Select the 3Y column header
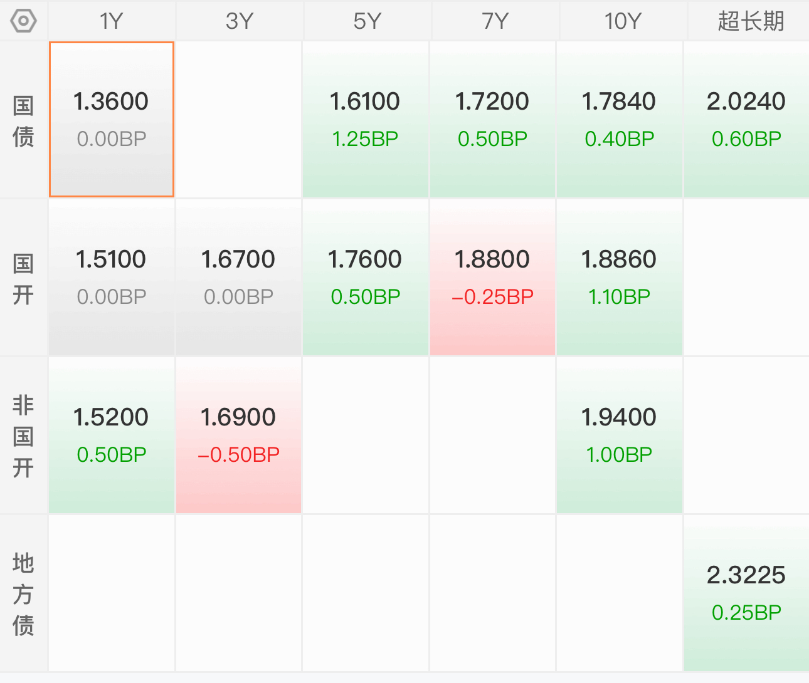 [239, 21]
